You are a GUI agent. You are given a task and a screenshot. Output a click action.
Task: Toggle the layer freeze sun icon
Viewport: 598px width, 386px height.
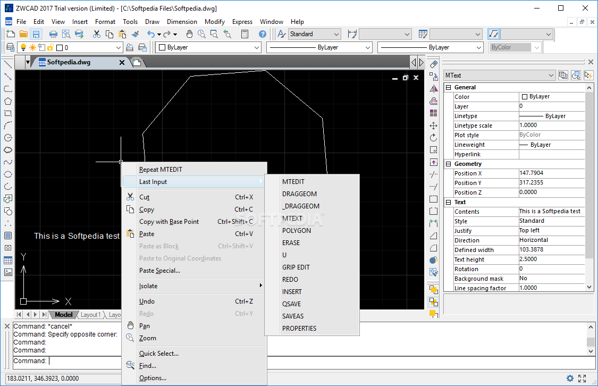[32, 47]
